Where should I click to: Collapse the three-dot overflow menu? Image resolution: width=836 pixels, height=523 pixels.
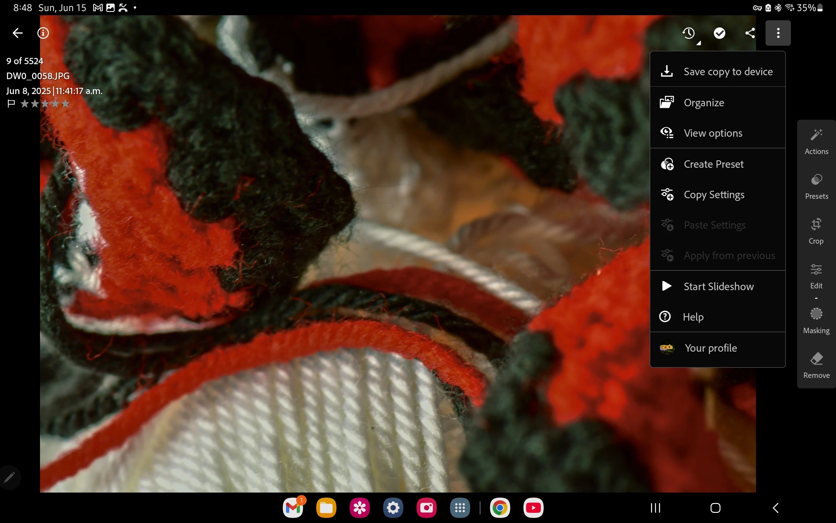(778, 33)
